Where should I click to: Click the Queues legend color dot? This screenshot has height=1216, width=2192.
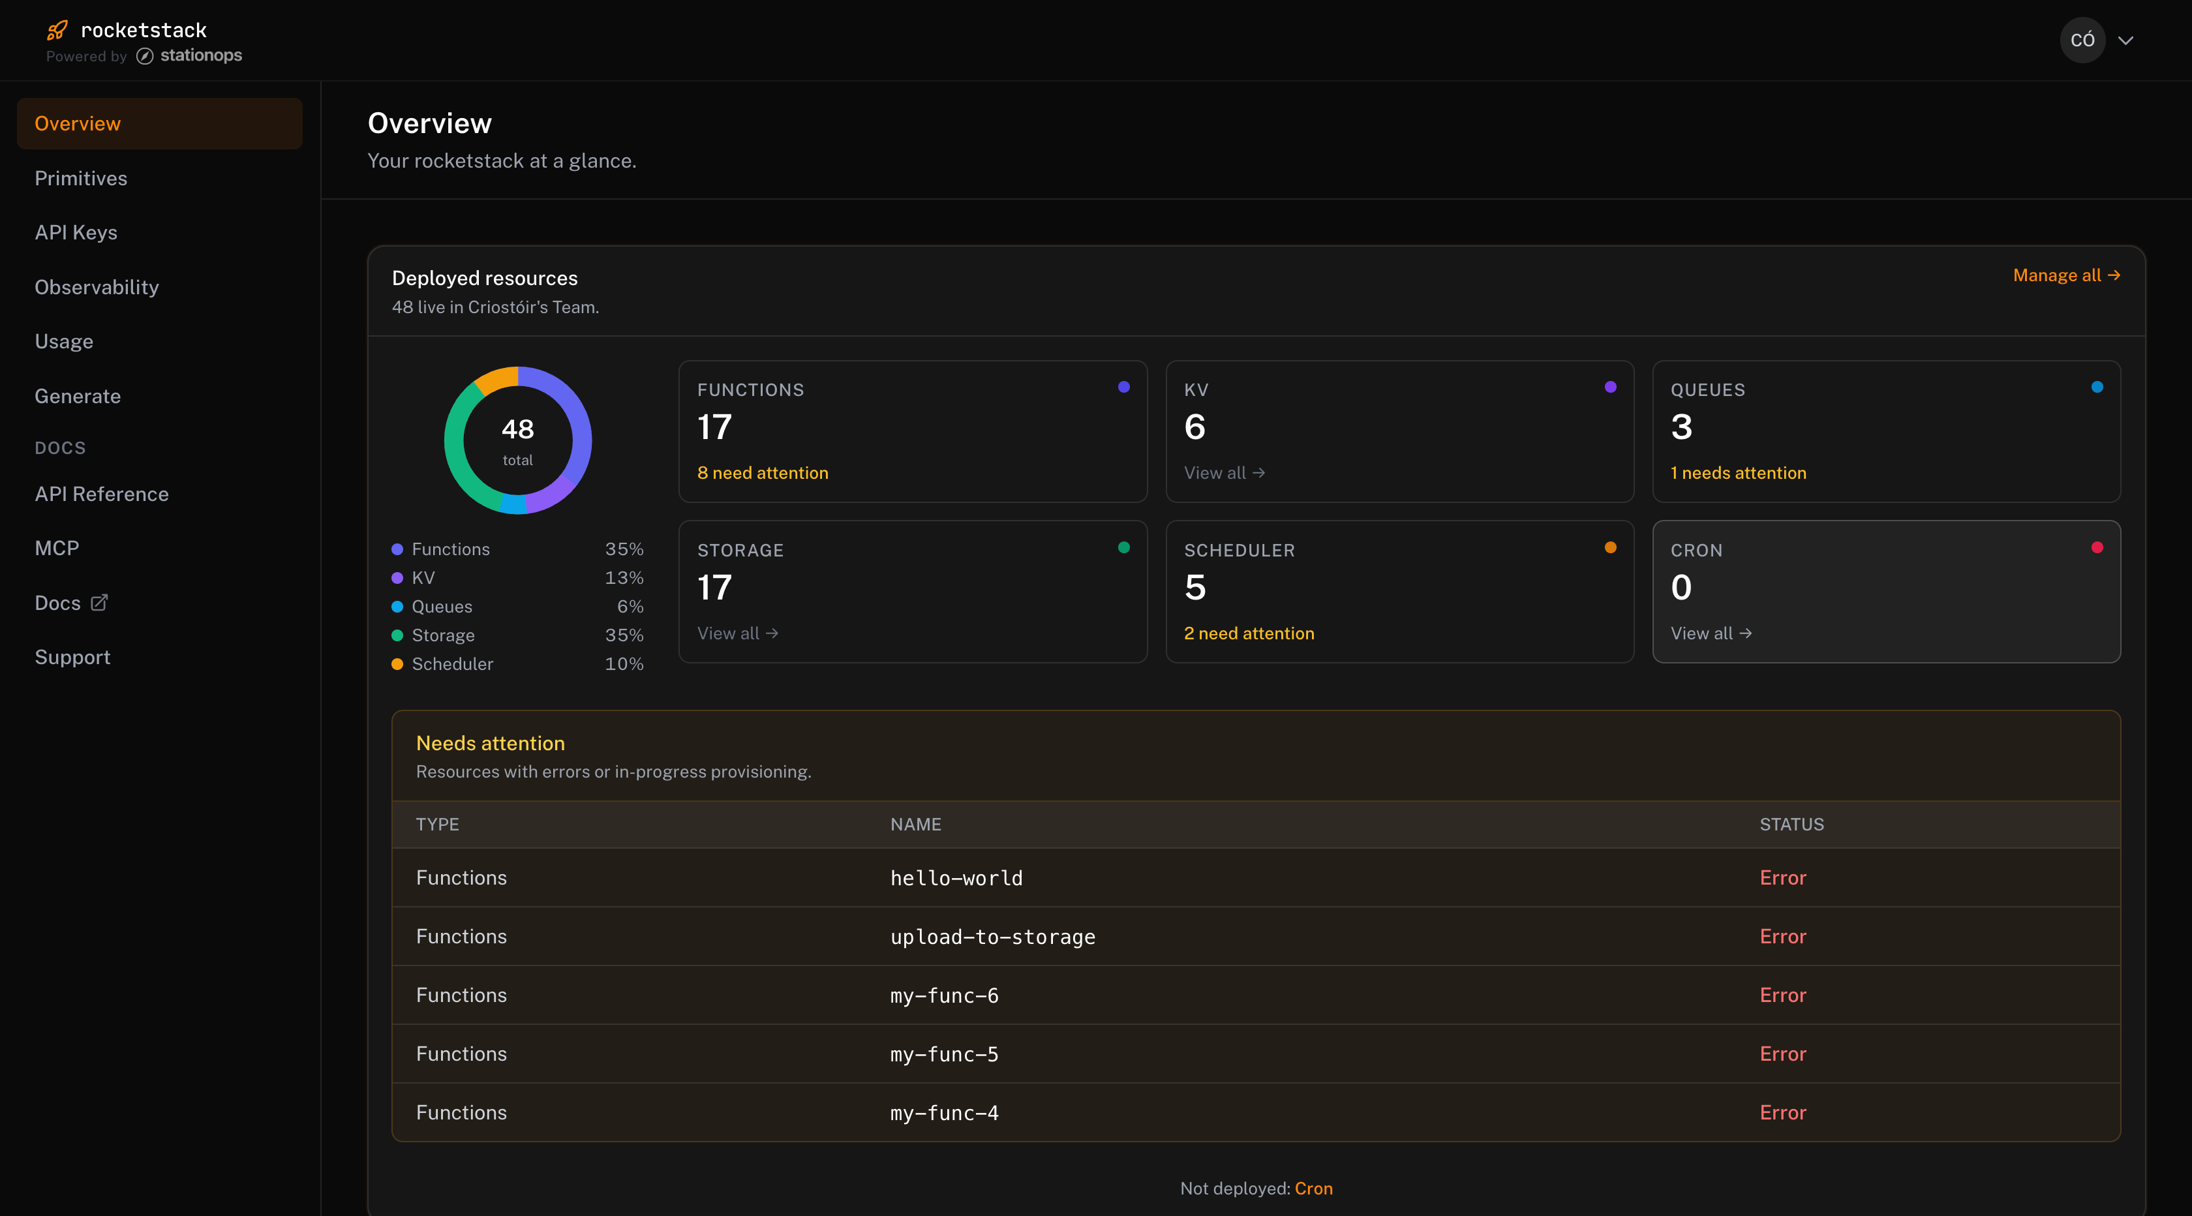[x=397, y=607]
